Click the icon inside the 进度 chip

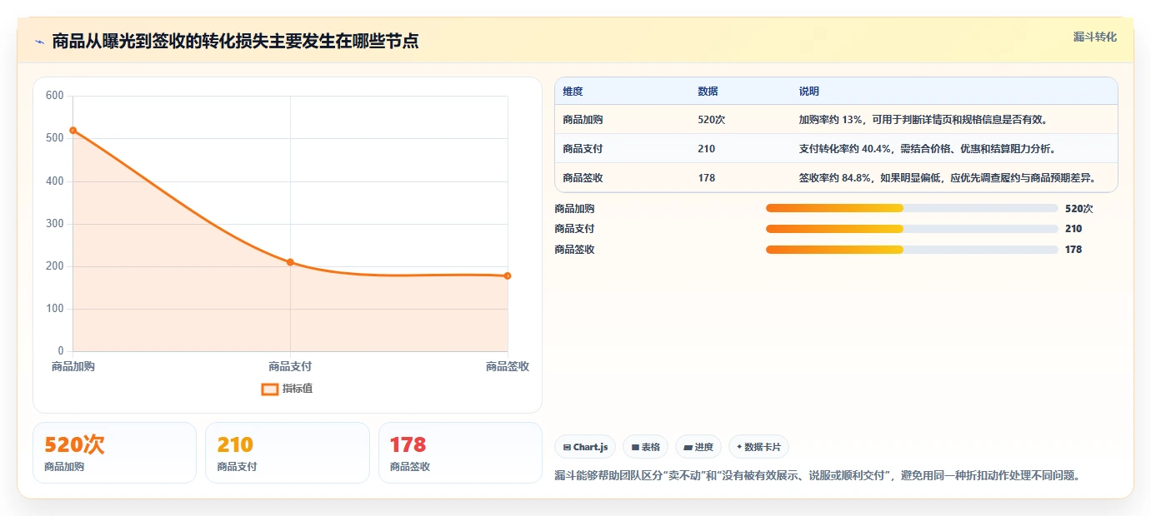click(688, 448)
